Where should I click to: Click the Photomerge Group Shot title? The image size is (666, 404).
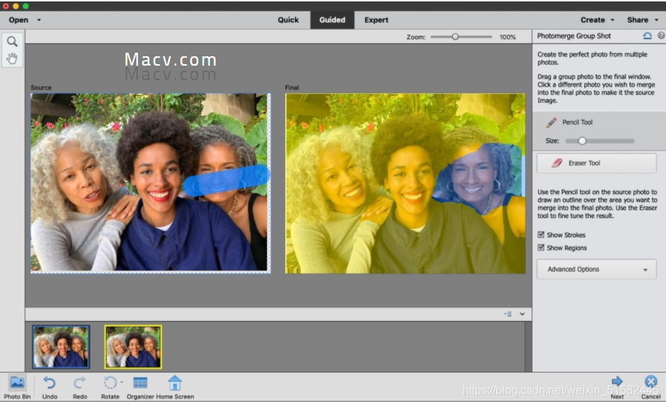(574, 36)
